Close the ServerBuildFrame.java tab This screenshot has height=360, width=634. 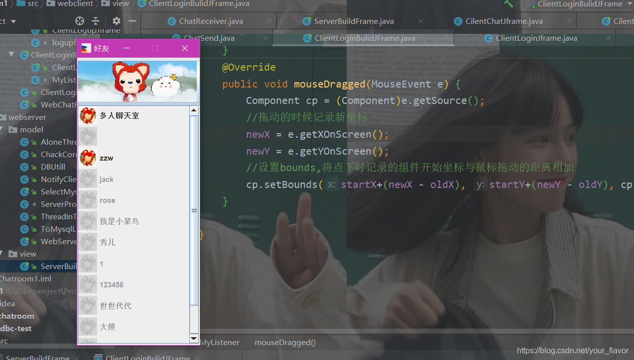420,21
